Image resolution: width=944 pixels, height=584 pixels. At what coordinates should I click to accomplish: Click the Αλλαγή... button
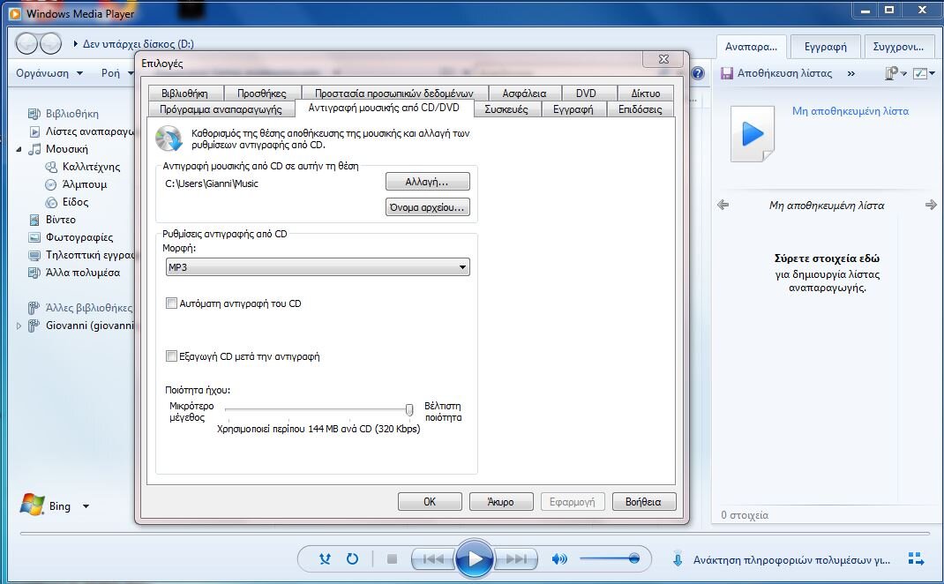[x=428, y=182]
